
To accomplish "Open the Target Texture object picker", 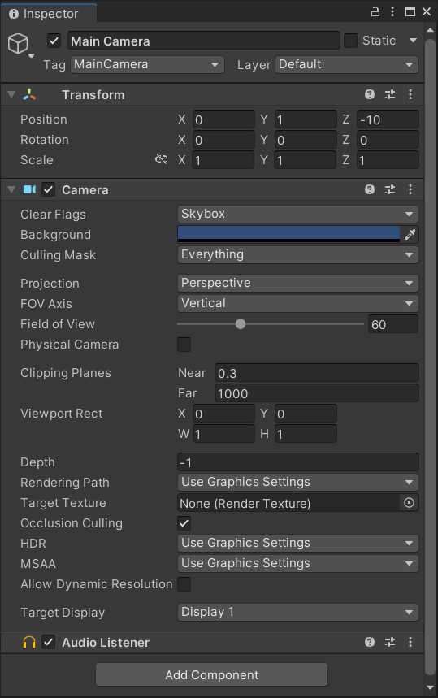I will tap(409, 503).
